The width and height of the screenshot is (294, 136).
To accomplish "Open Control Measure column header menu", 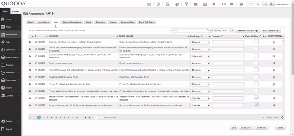I will [x=188, y=37].
